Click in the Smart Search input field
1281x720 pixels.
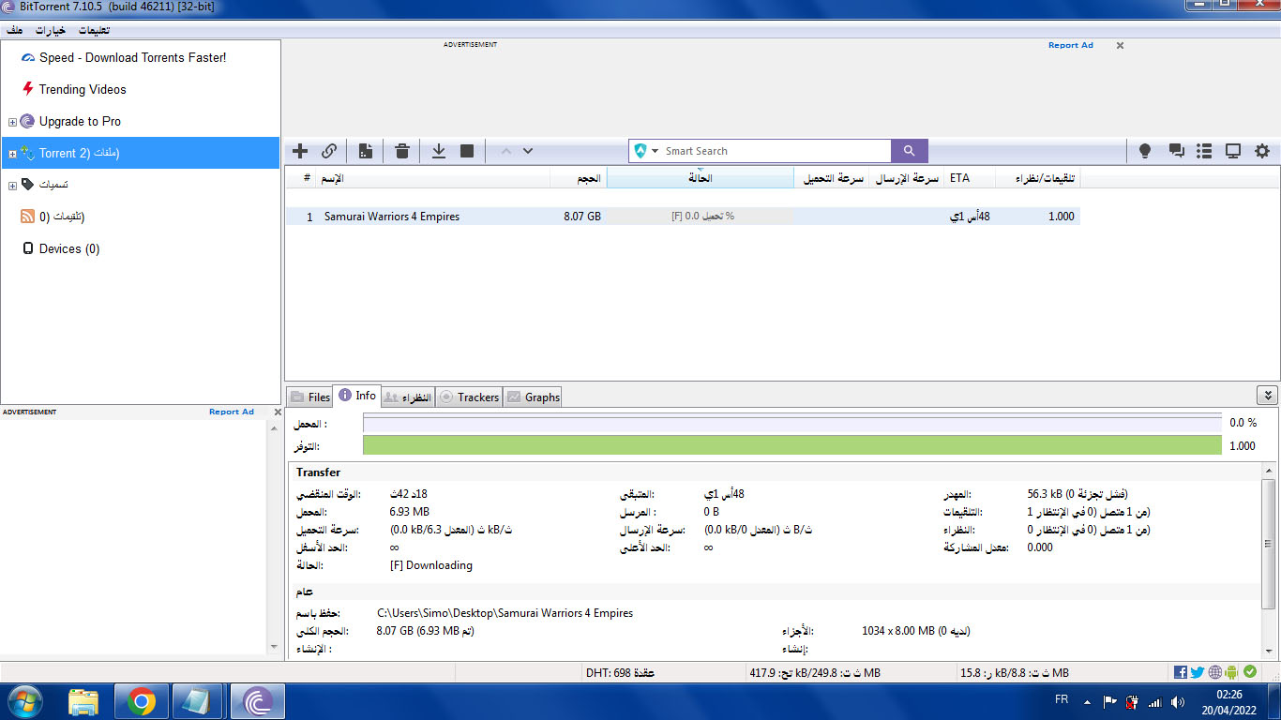click(774, 151)
